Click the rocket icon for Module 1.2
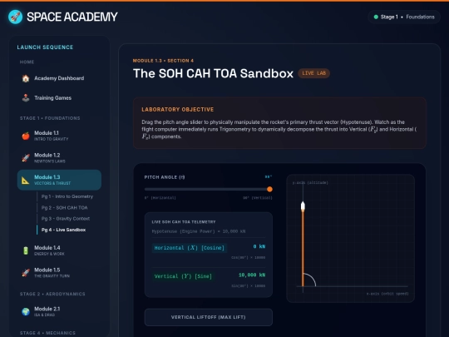 point(26,158)
